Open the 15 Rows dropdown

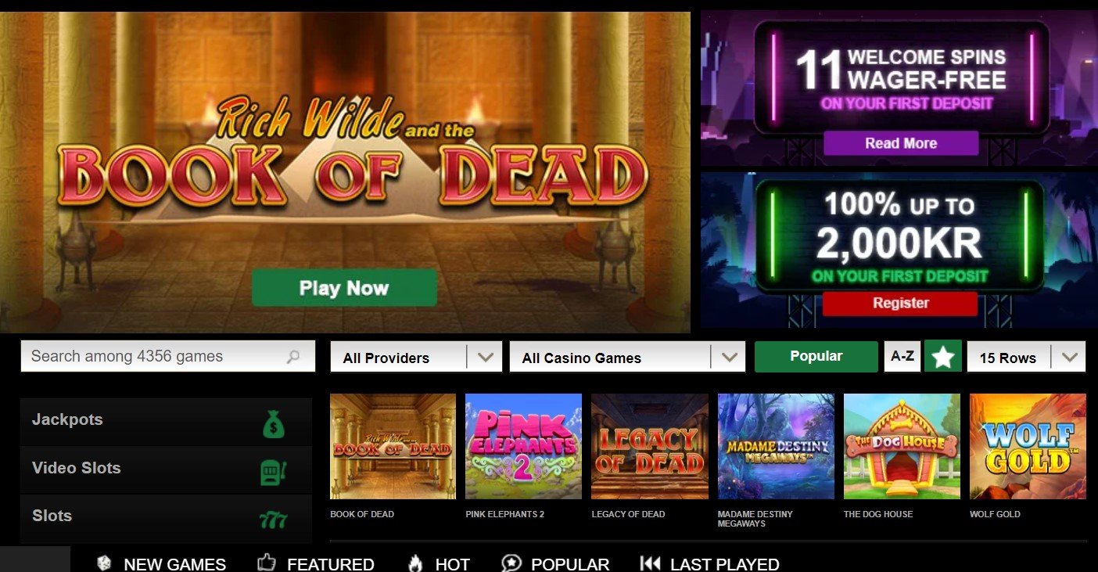pyautogui.click(x=1027, y=358)
